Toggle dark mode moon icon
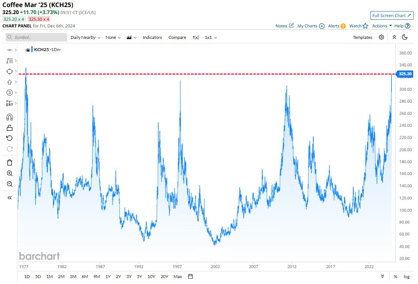Viewport: 418px width, 284px height. point(405,37)
